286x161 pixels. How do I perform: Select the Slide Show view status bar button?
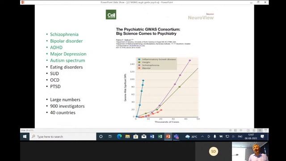coord(260,130)
